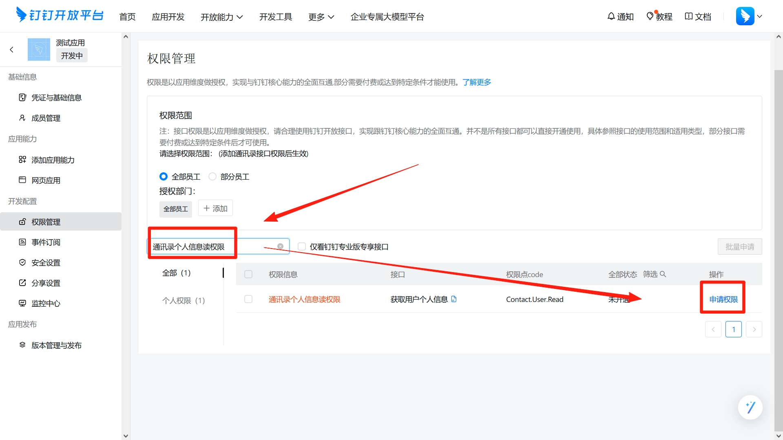Image resolution: width=783 pixels, height=440 pixels.
Task: Open 添加应用能力 sidebar item
Action: click(x=53, y=160)
